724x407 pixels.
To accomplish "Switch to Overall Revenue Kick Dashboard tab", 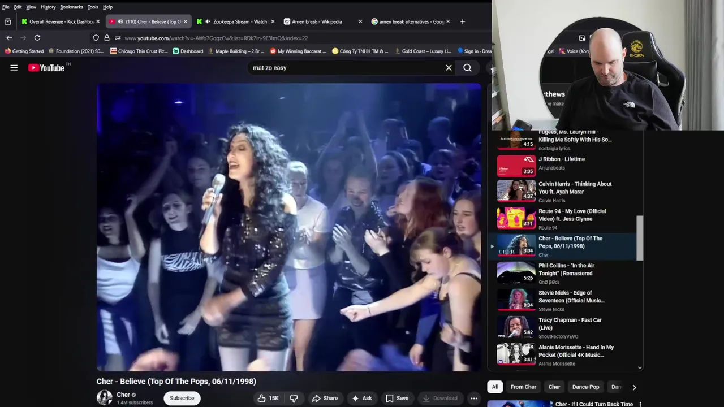I will coord(61,21).
